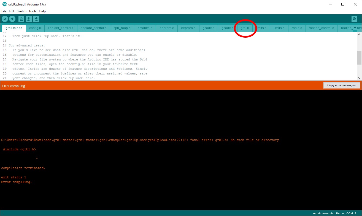Click the Verify checkmark icon
Viewport: 362px width, 216px height.
5,19
